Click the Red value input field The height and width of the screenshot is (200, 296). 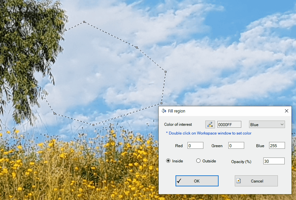pyautogui.click(x=195, y=146)
